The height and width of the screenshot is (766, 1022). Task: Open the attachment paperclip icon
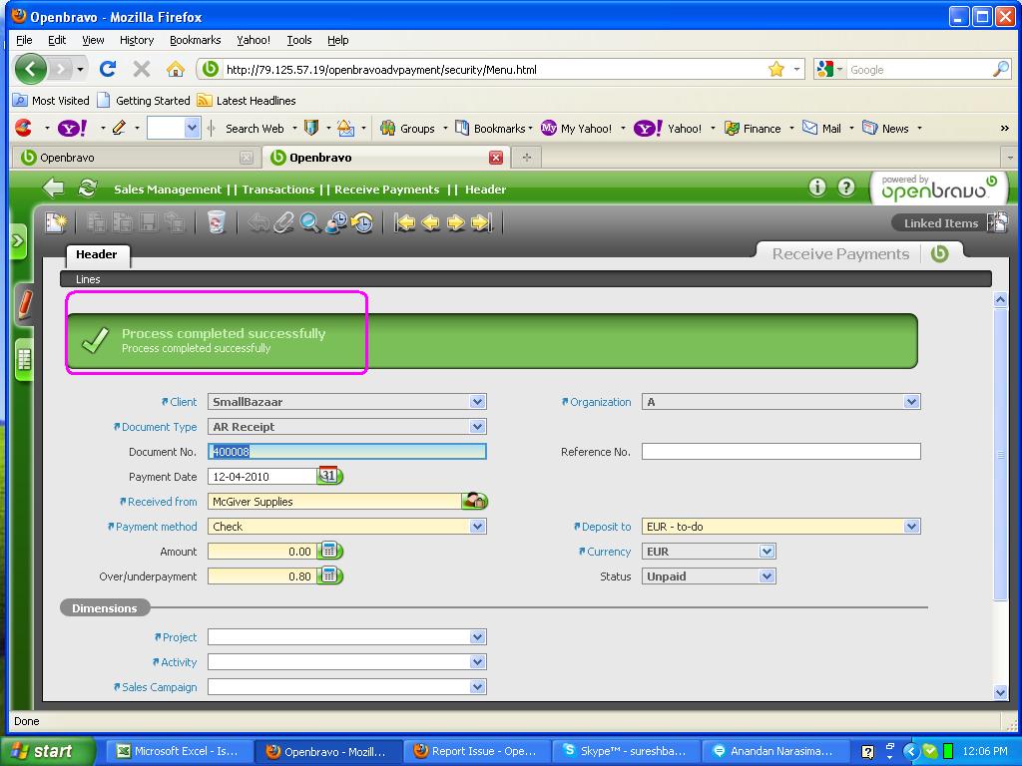[284, 222]
